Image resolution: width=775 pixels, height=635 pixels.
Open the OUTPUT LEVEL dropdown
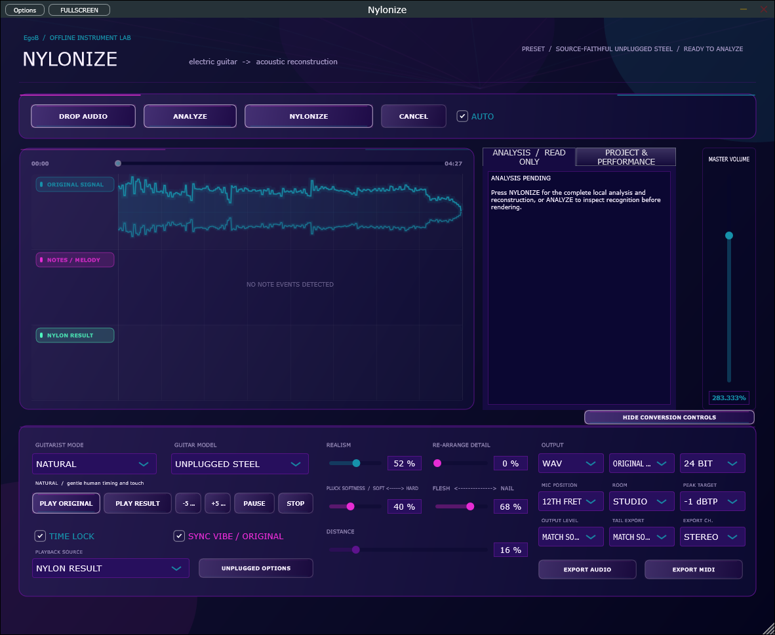click(571, 537)
